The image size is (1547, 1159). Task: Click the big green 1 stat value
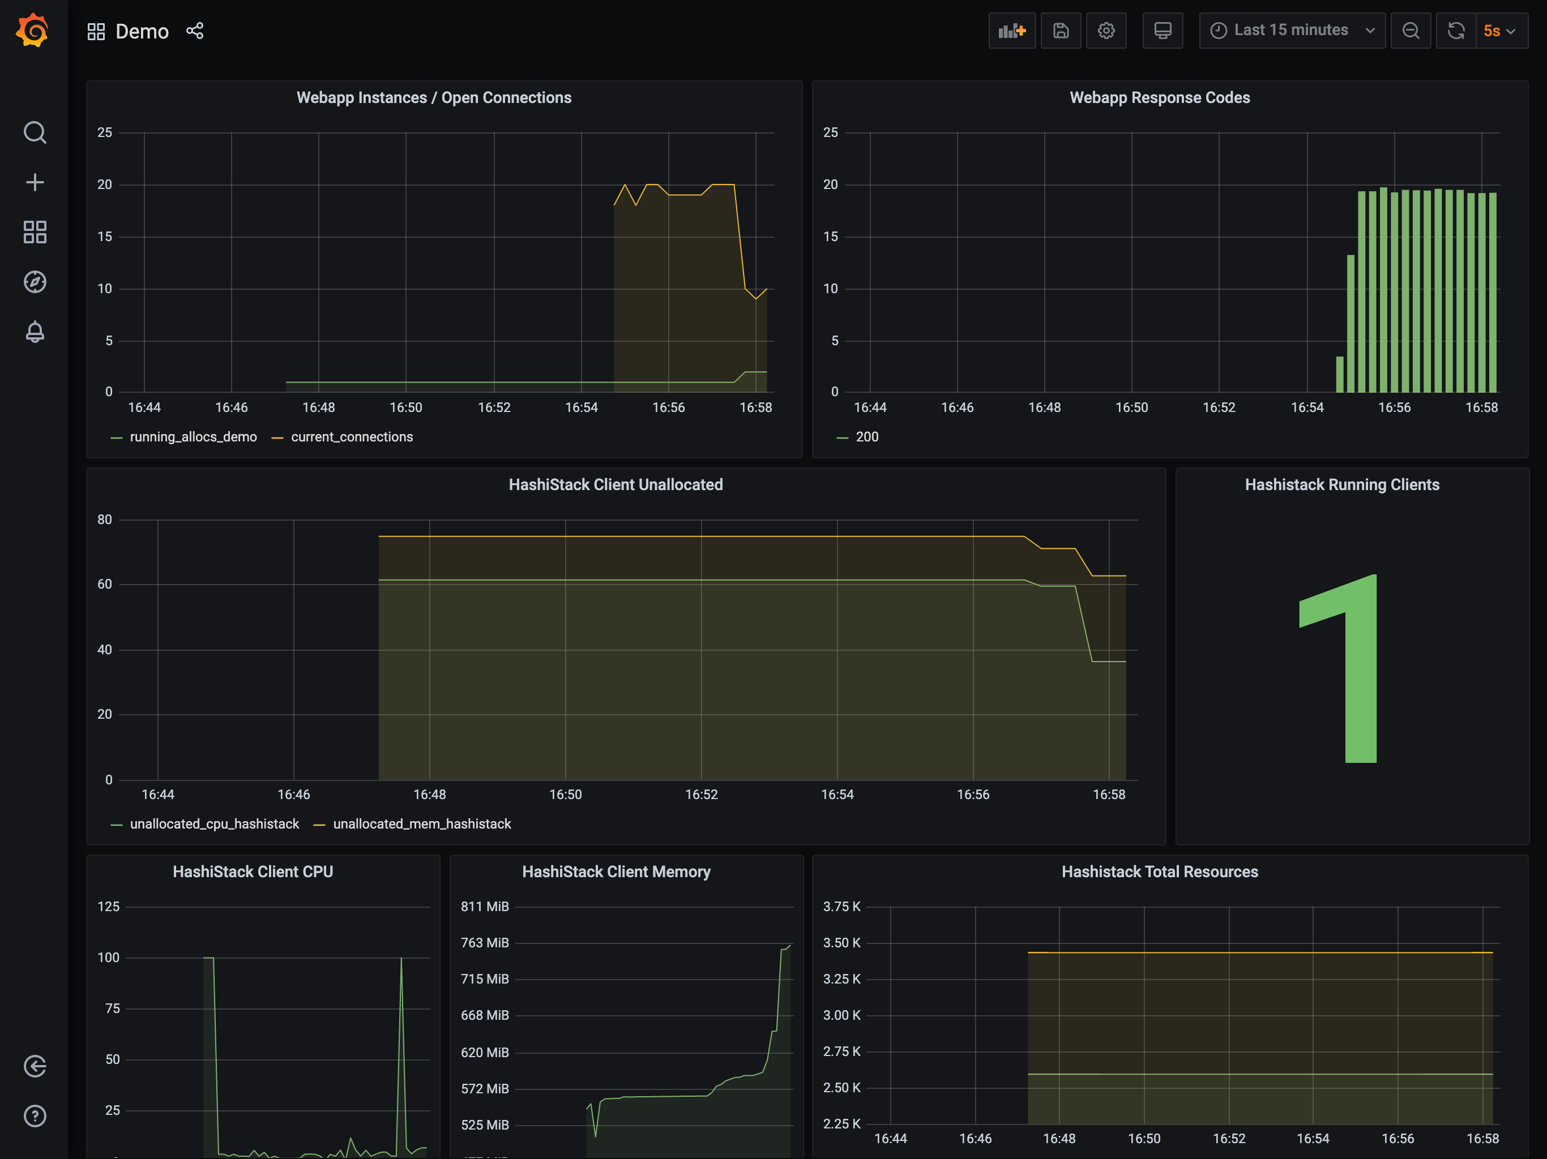click(x=1339, y=668)
